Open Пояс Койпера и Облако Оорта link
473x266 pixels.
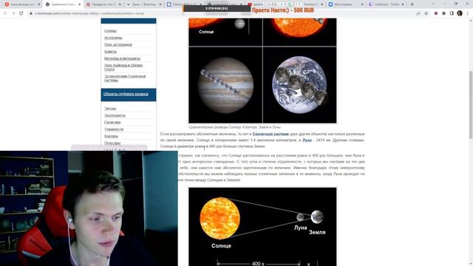click(x=123, y=67)
